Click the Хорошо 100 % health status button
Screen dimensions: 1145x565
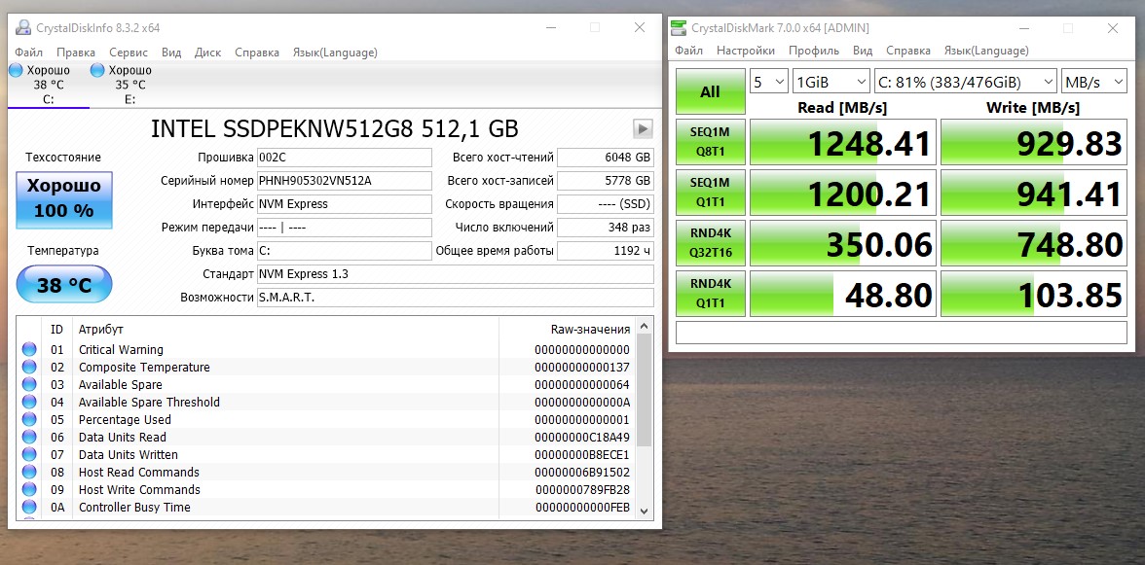coord(64,199)
